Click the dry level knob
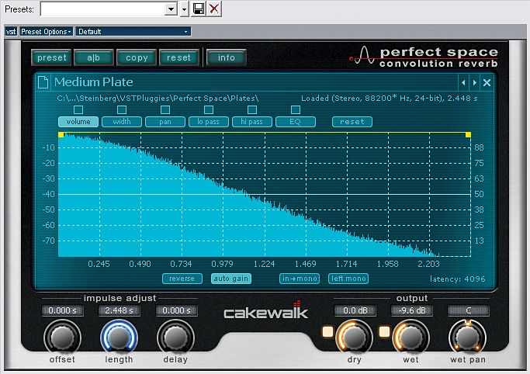 [354, 338]
